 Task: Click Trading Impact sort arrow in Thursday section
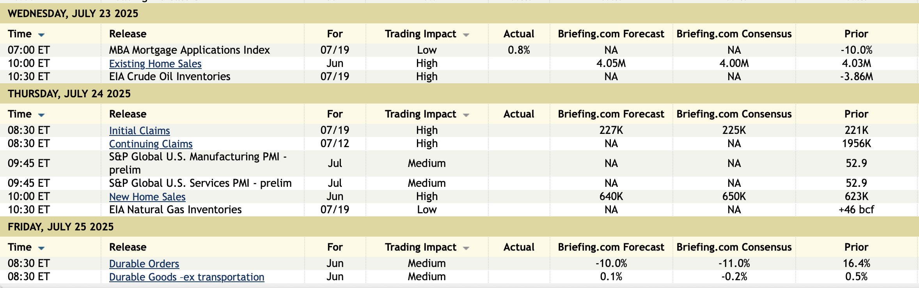(x=466, y=115)
